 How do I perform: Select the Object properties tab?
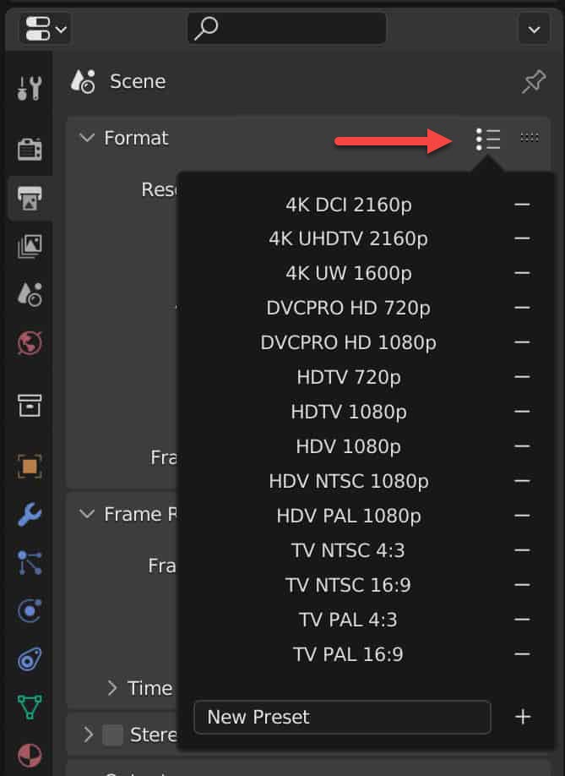pos(30,466)
